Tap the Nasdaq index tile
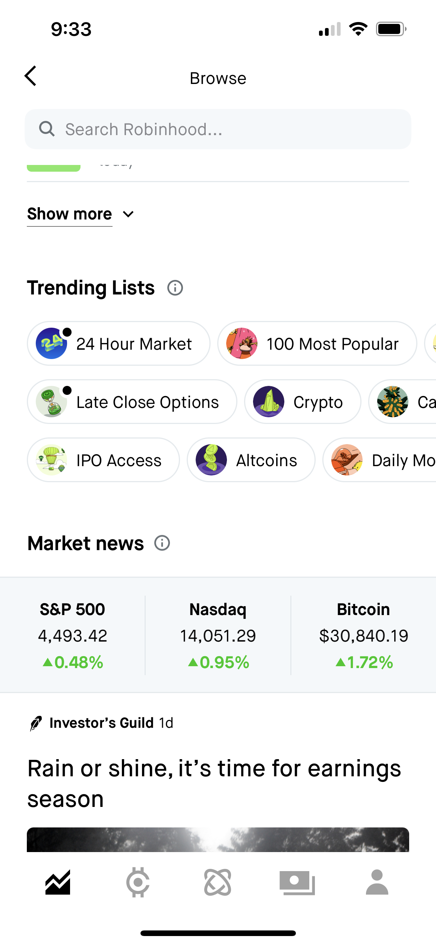 coord(218,635)
